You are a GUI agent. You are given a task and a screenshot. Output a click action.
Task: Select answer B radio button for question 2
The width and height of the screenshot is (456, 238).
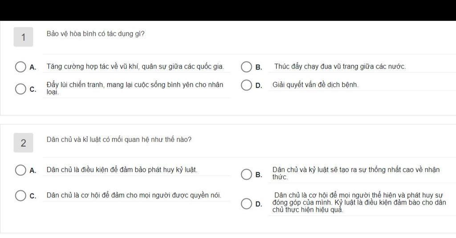pyautogui.click(x=246, y=174)
